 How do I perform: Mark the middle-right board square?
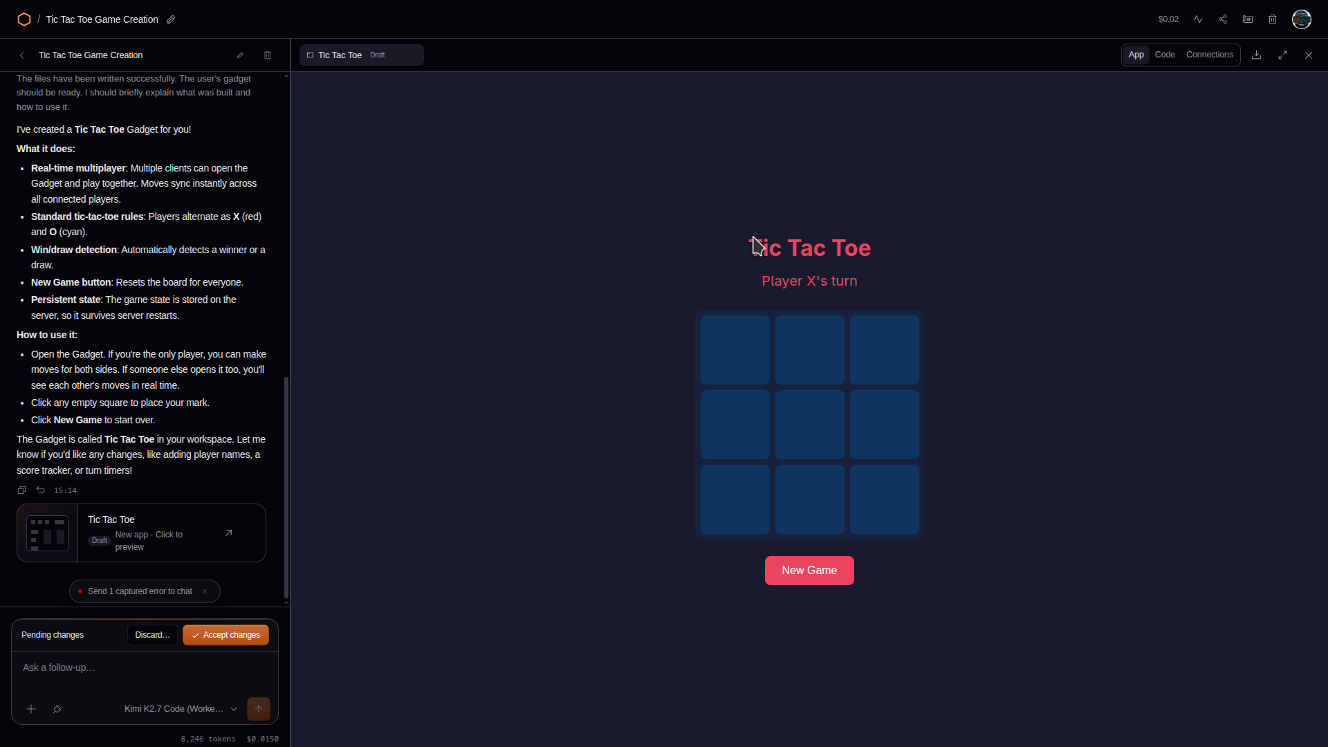[884, 425]
